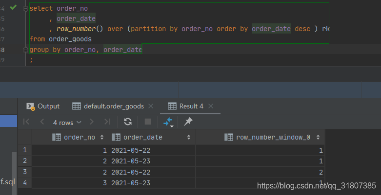Click the 2021-05-23 cell in row 2

(152, 161)
